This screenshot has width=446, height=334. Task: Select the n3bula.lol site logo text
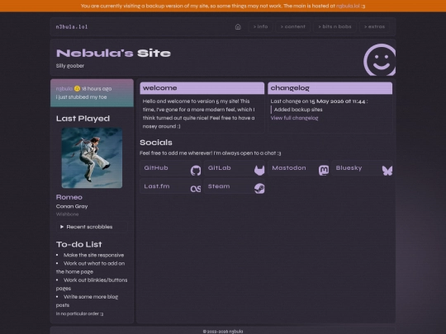72,27
